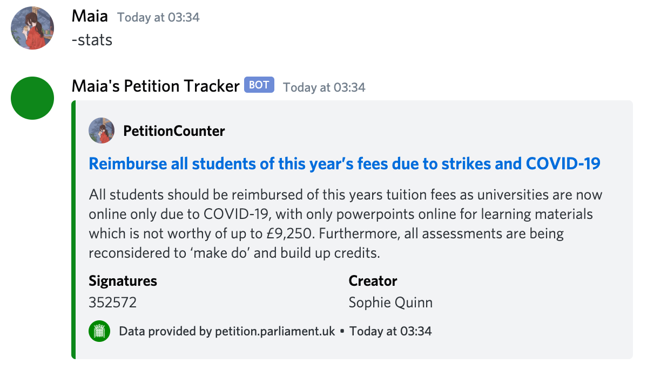Open the Maia username profile
Screen dimensions: 647x371
(90, 17)
